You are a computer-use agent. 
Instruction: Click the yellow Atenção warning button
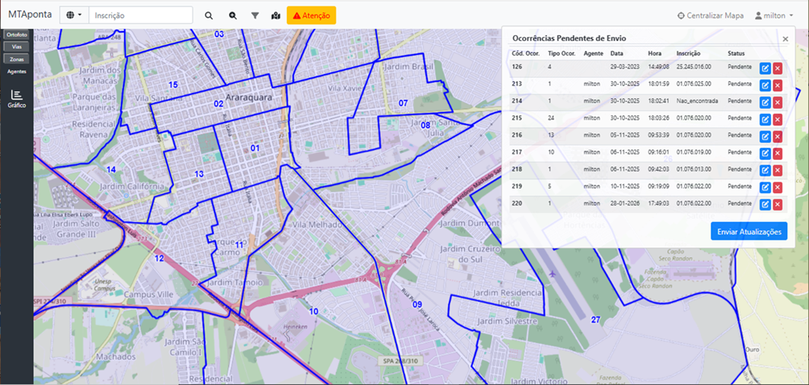(x=311, y=15)
